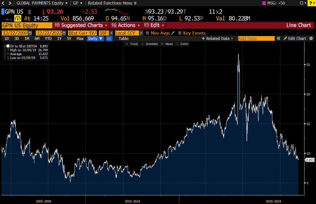Open the 1BF period dropdown arrow
Screen dimensions: 316x204
[x=111, y=33]
